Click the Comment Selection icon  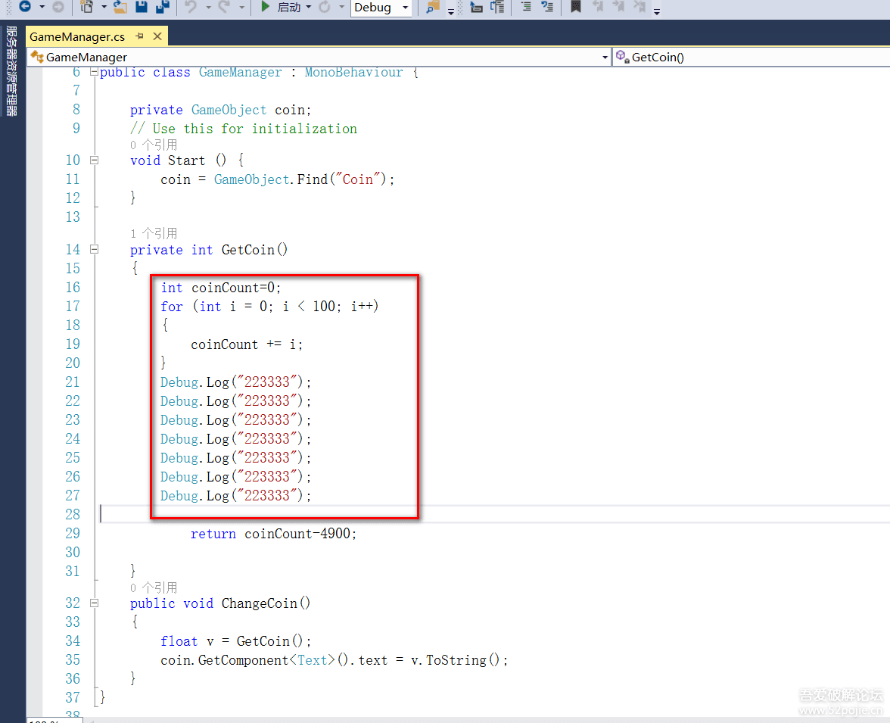(526, 7)
